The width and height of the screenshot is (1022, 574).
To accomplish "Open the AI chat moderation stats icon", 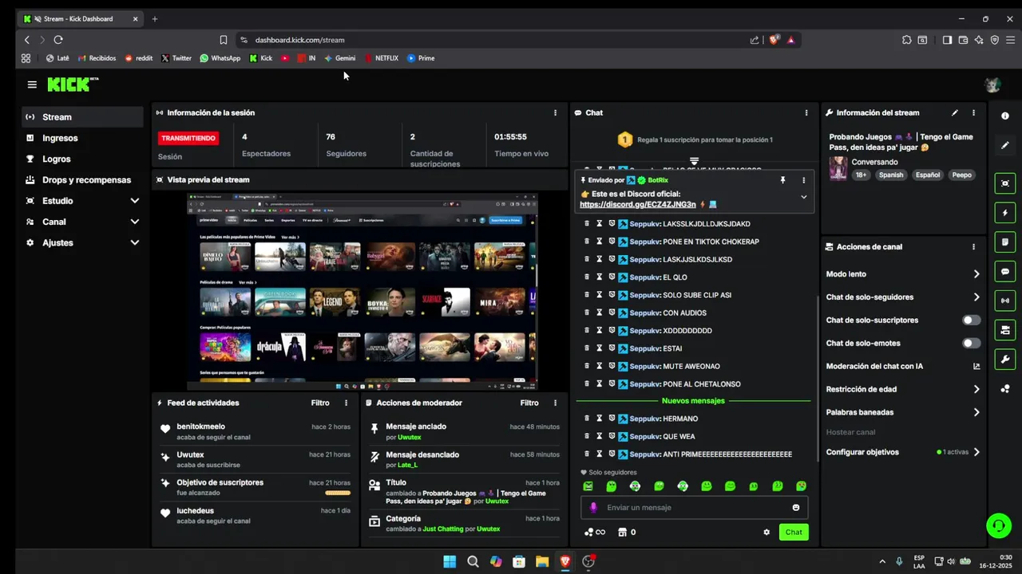I will pos(976,367).
